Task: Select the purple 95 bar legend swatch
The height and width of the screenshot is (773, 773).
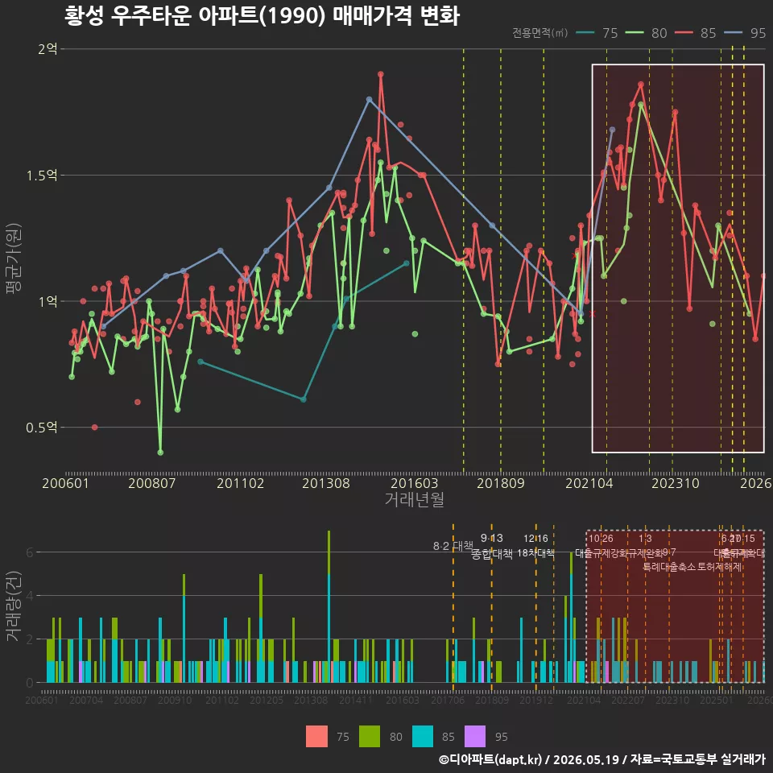Action: pos(475,737)
